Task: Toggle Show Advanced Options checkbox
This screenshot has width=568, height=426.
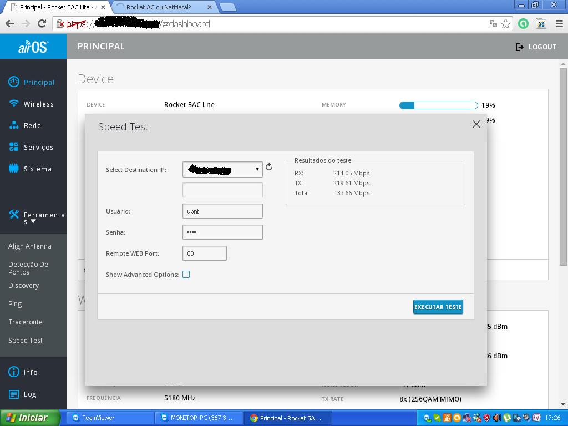Action: [186, 274]
